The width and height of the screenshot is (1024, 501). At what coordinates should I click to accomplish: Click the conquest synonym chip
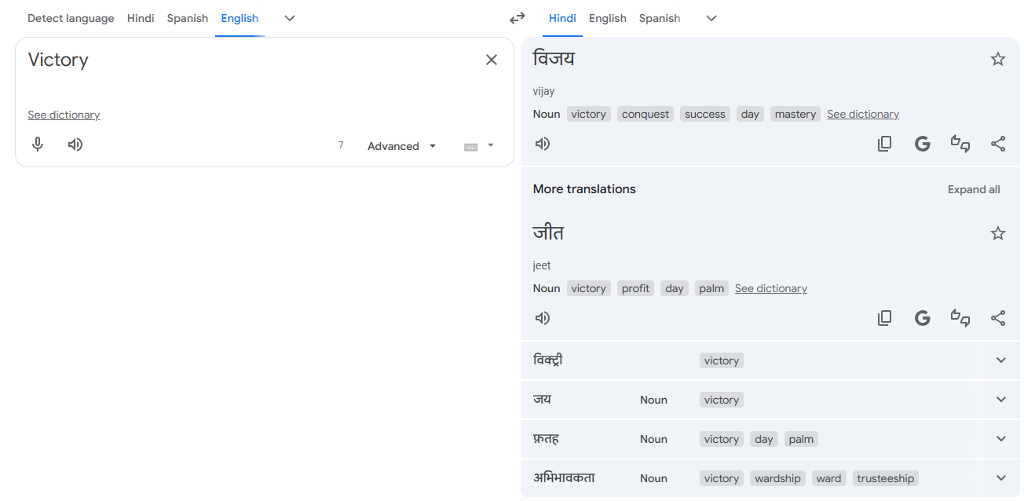click(x=645, y=114)
